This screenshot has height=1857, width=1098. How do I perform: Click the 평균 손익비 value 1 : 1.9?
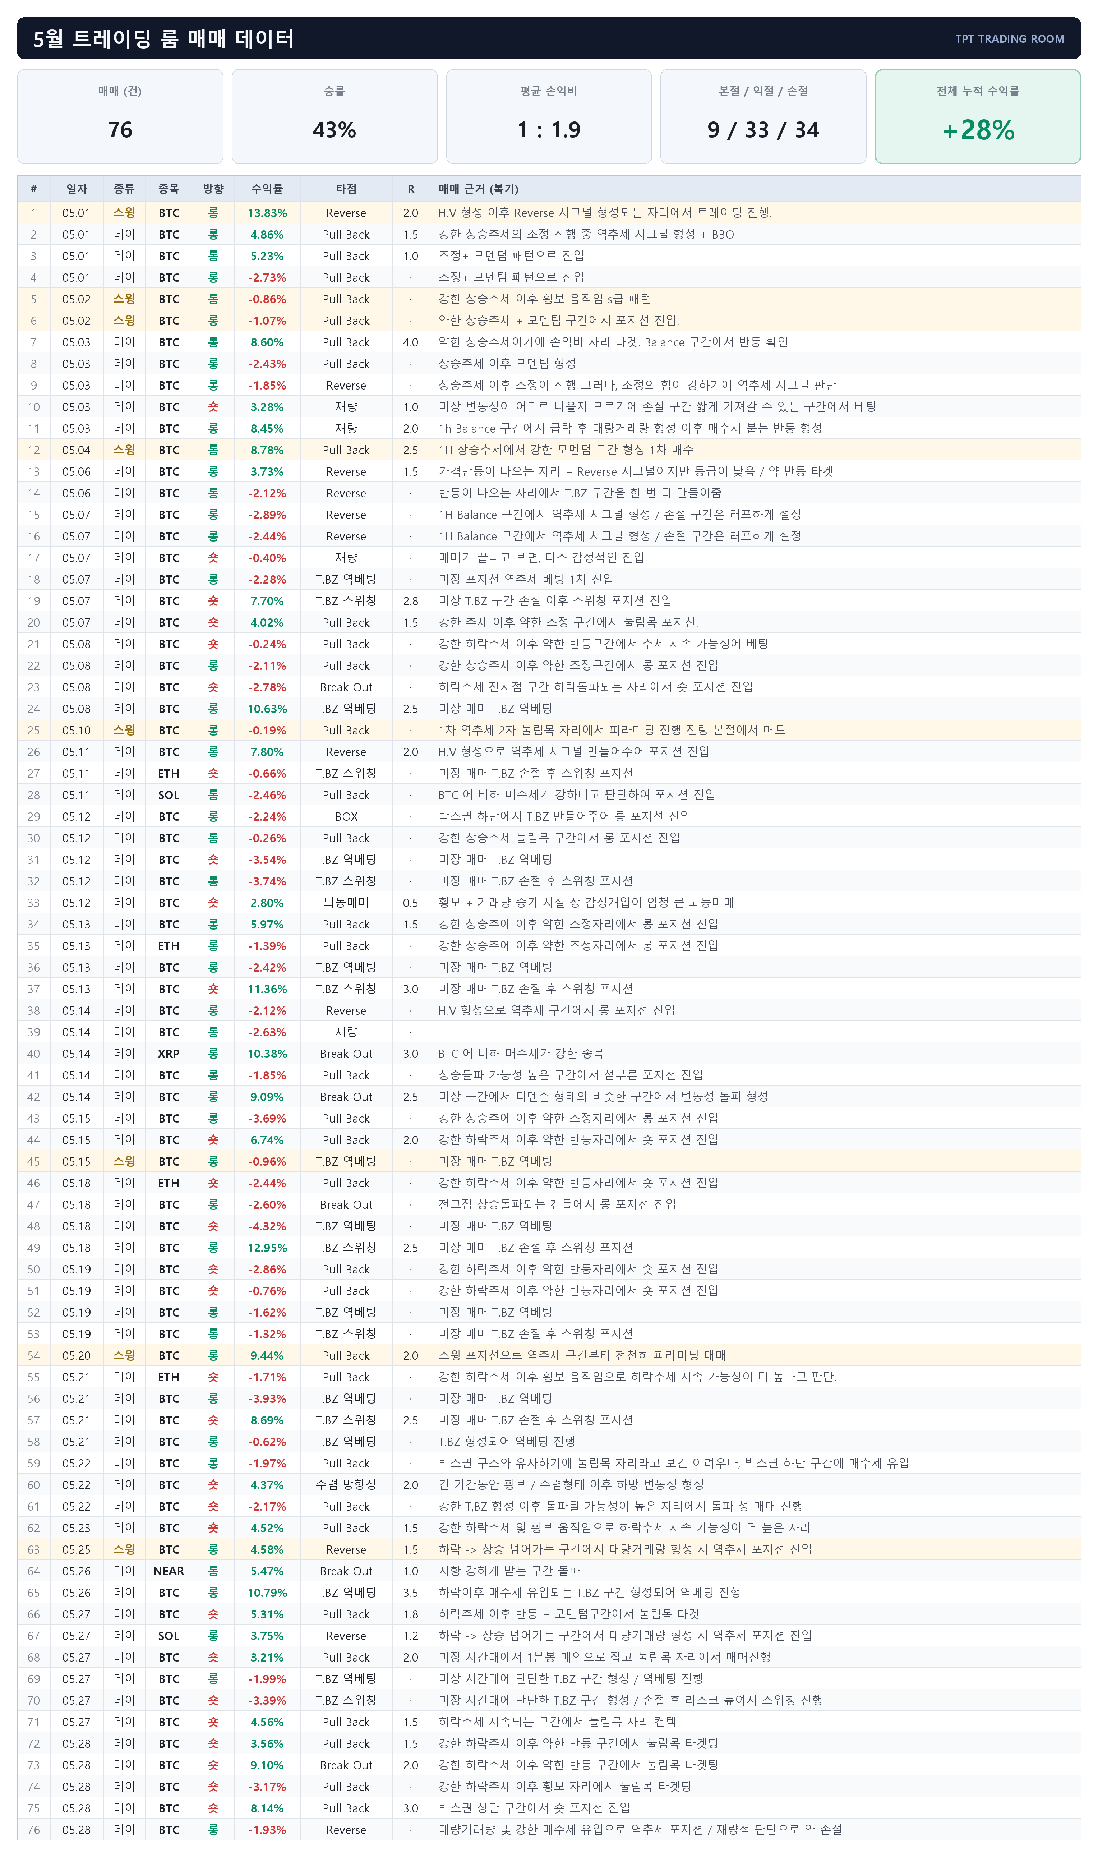[x=549, y=130]
